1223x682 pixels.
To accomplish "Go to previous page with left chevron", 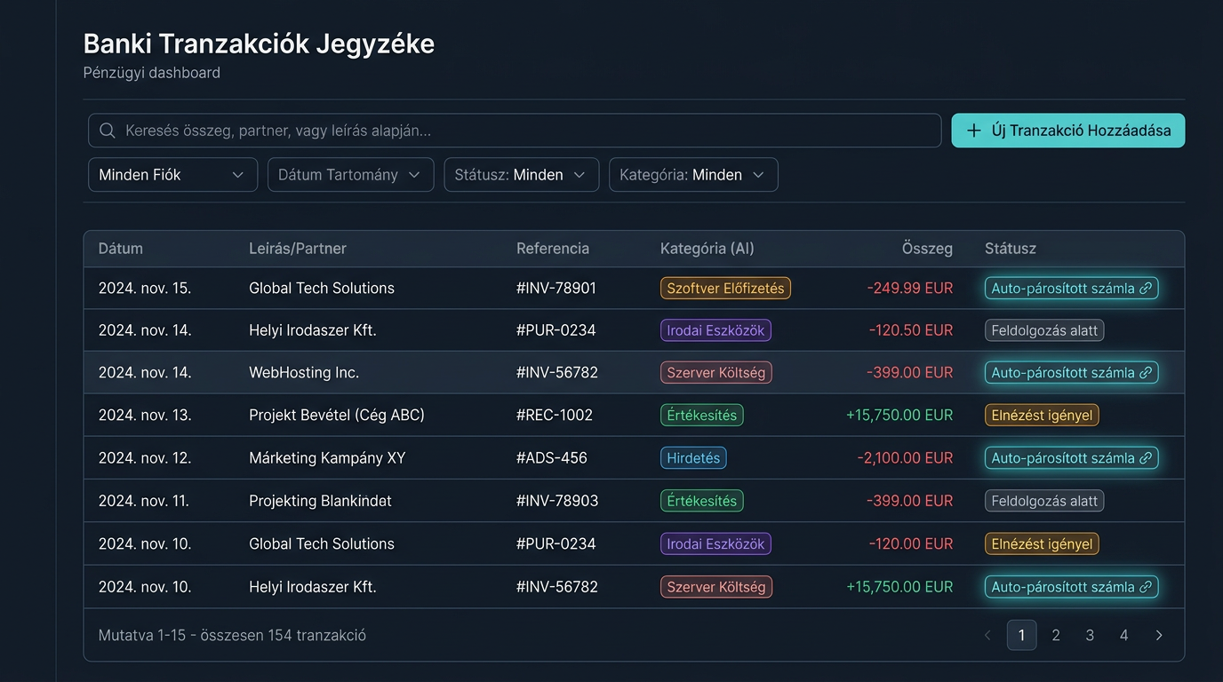I will coord(987,635).
